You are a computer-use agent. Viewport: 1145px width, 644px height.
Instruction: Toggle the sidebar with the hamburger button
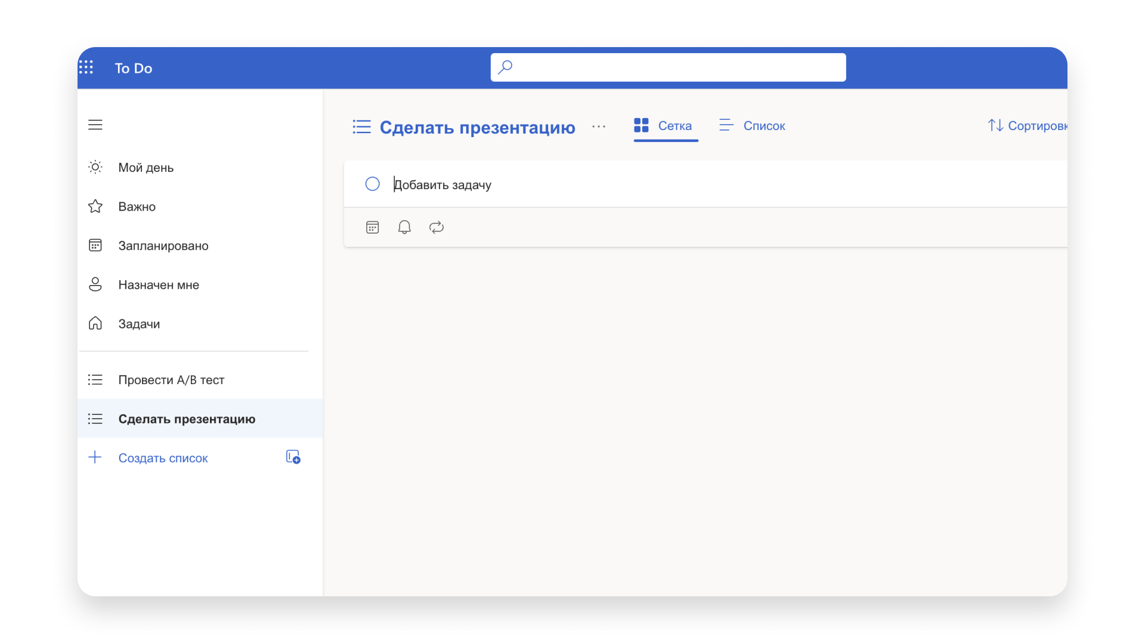pos(95,125)
